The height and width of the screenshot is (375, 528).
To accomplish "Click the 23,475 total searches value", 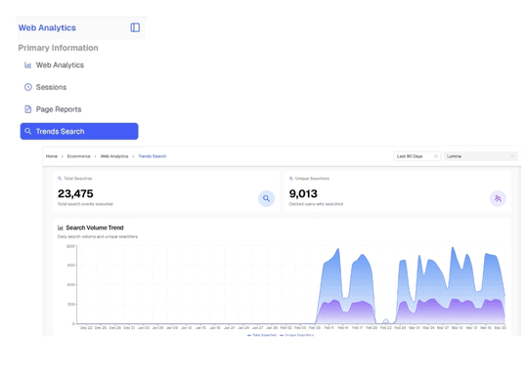I will tap(75, 193).
